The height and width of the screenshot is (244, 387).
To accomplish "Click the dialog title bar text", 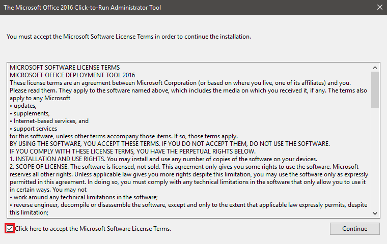I will 82,8.
